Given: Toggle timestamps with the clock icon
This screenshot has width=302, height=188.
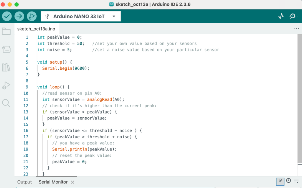Looking at the screenshot, I should pyautogui.click(x=288, y=181).
